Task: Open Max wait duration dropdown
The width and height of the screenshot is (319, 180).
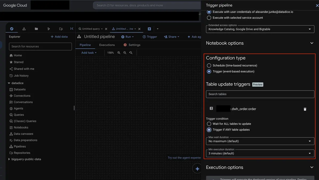Action: 260,141
